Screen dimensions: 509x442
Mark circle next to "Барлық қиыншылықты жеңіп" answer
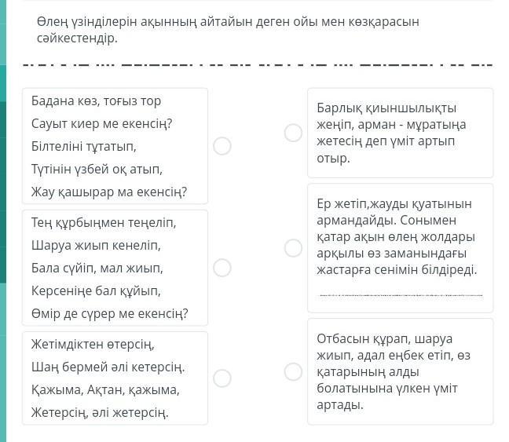(293, 133)
